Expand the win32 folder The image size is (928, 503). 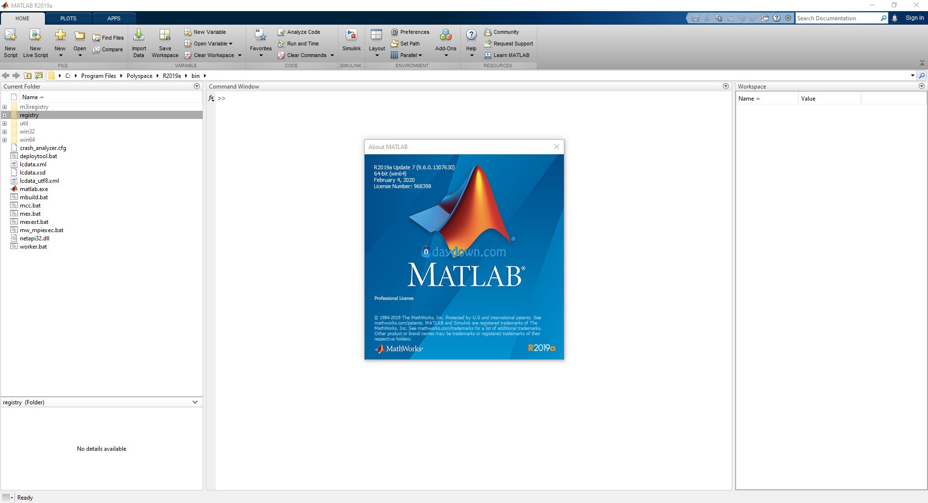pyautogui.click(x=5, y=132)
